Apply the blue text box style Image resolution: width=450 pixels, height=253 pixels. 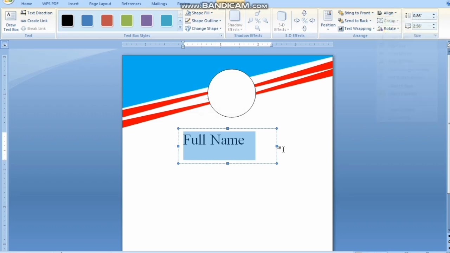(87, 21)
